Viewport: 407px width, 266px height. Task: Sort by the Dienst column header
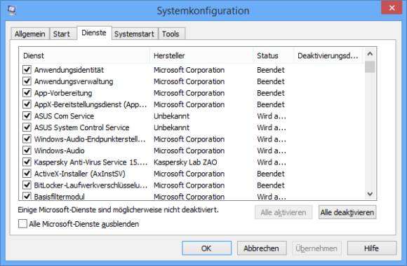(84, 56)
